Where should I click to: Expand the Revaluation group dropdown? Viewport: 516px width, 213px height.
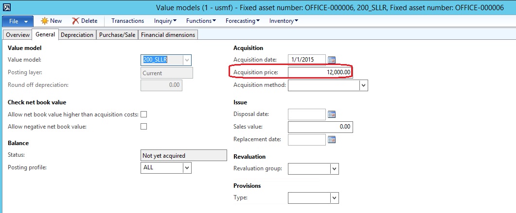(334, 169)
